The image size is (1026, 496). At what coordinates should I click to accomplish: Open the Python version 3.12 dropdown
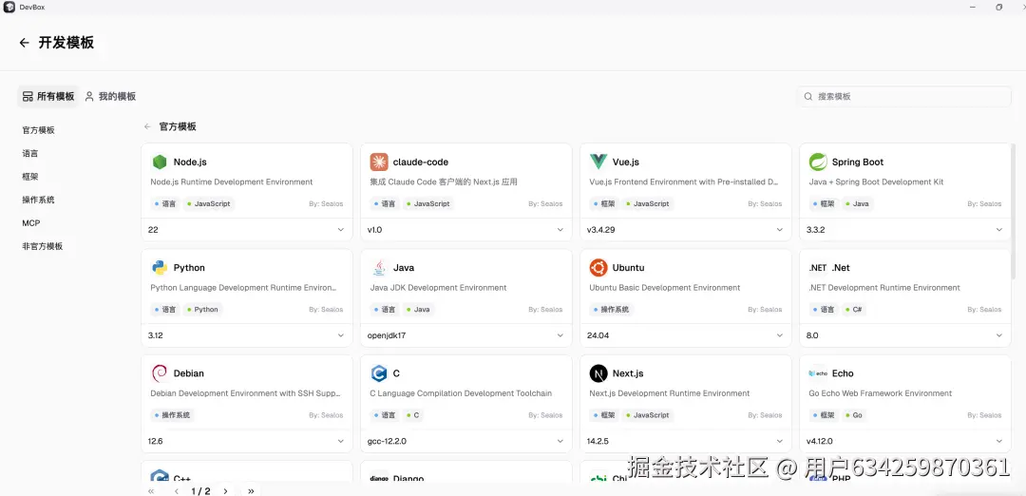coord(247,335)
